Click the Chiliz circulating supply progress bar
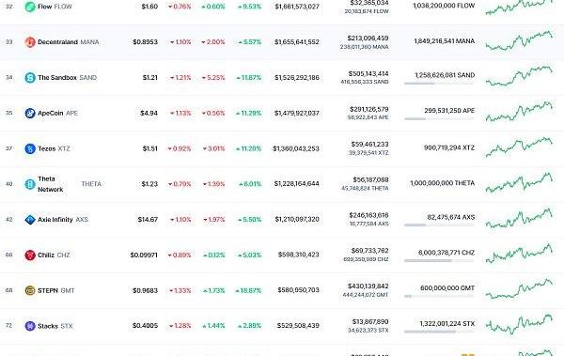The height and width of the screenshot is (356, 564). pyautogui.click(x=439, y=261)
